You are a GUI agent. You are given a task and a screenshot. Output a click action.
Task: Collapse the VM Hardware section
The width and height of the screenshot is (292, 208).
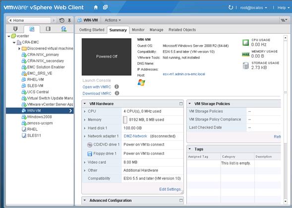point(85,104)
